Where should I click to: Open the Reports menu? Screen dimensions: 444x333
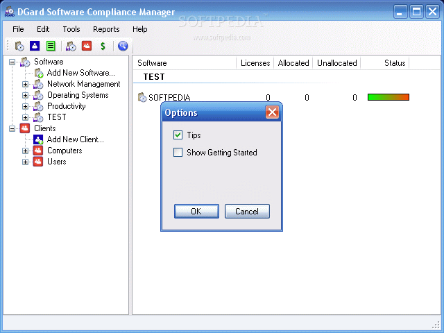tap(106, 29)
